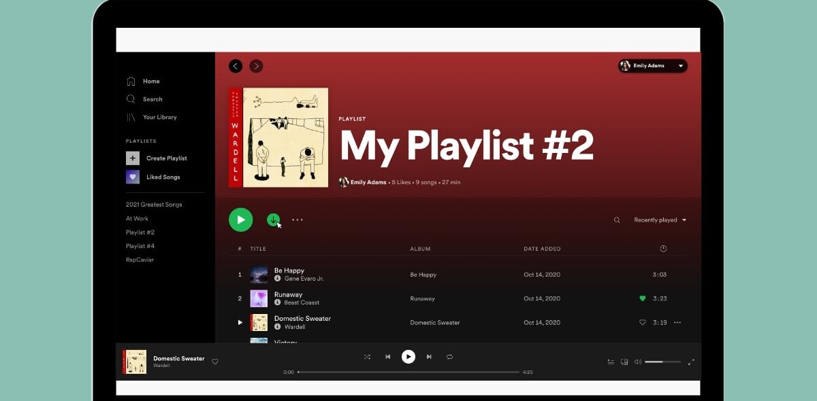Open the Recently played sort dropdown
This screenshot has width=817, height=401.
660,220
